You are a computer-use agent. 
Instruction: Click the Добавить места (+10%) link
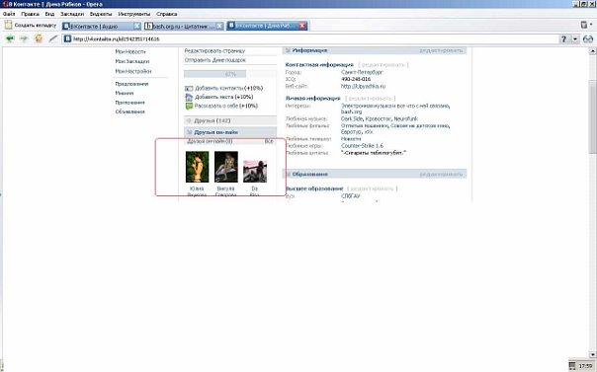[x=223, y=97]
